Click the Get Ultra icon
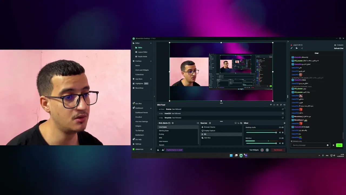Viewport: 346px width, 195px height. pos(134,103)
